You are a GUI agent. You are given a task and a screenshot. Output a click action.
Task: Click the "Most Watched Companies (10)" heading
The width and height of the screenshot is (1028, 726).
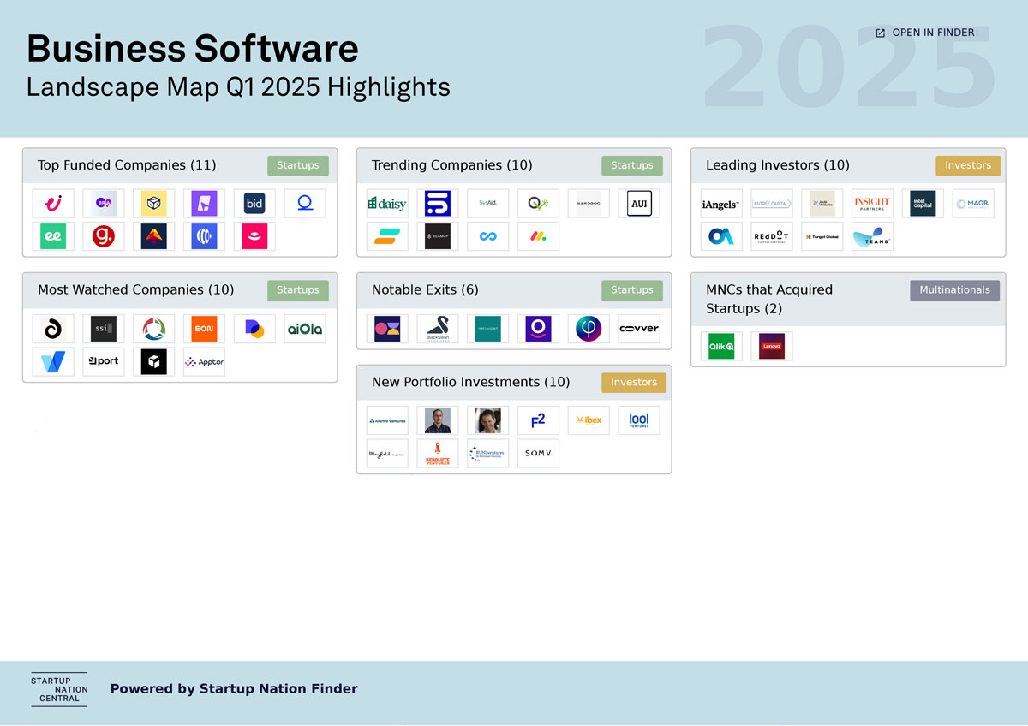pos(135,290)
